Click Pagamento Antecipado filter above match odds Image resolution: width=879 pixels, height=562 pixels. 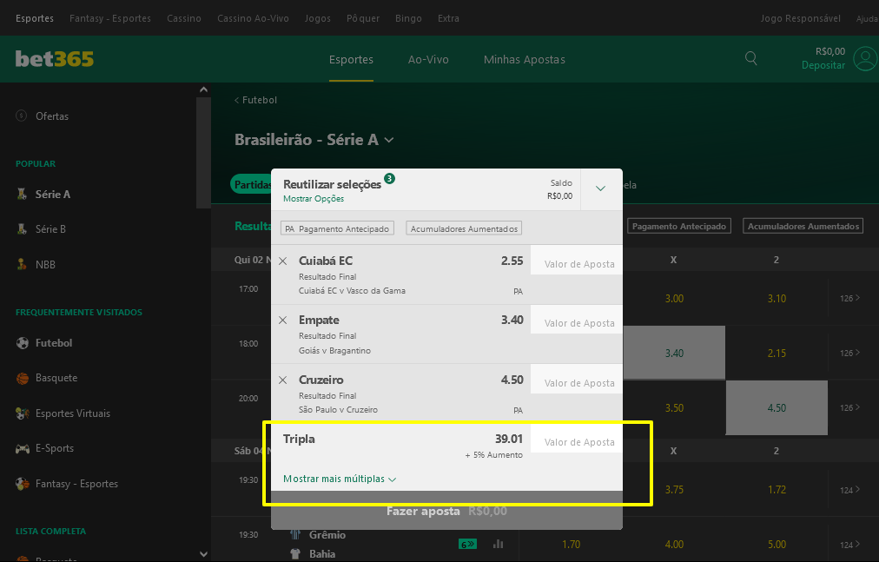679,226
